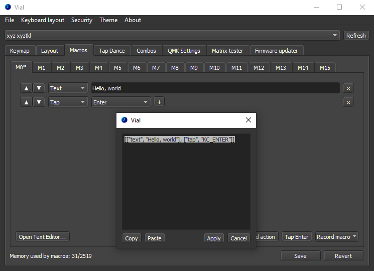The image size is (374, 271).
Task: Select the M1 macro tab
Action: point(42,68)
